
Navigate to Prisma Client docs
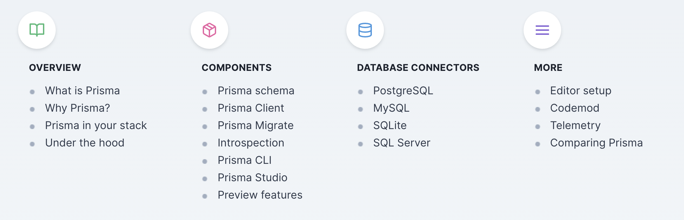251,108
